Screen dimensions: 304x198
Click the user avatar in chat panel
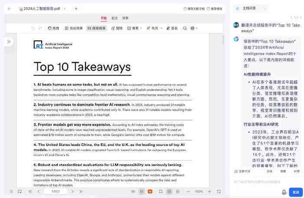[236, 25]
